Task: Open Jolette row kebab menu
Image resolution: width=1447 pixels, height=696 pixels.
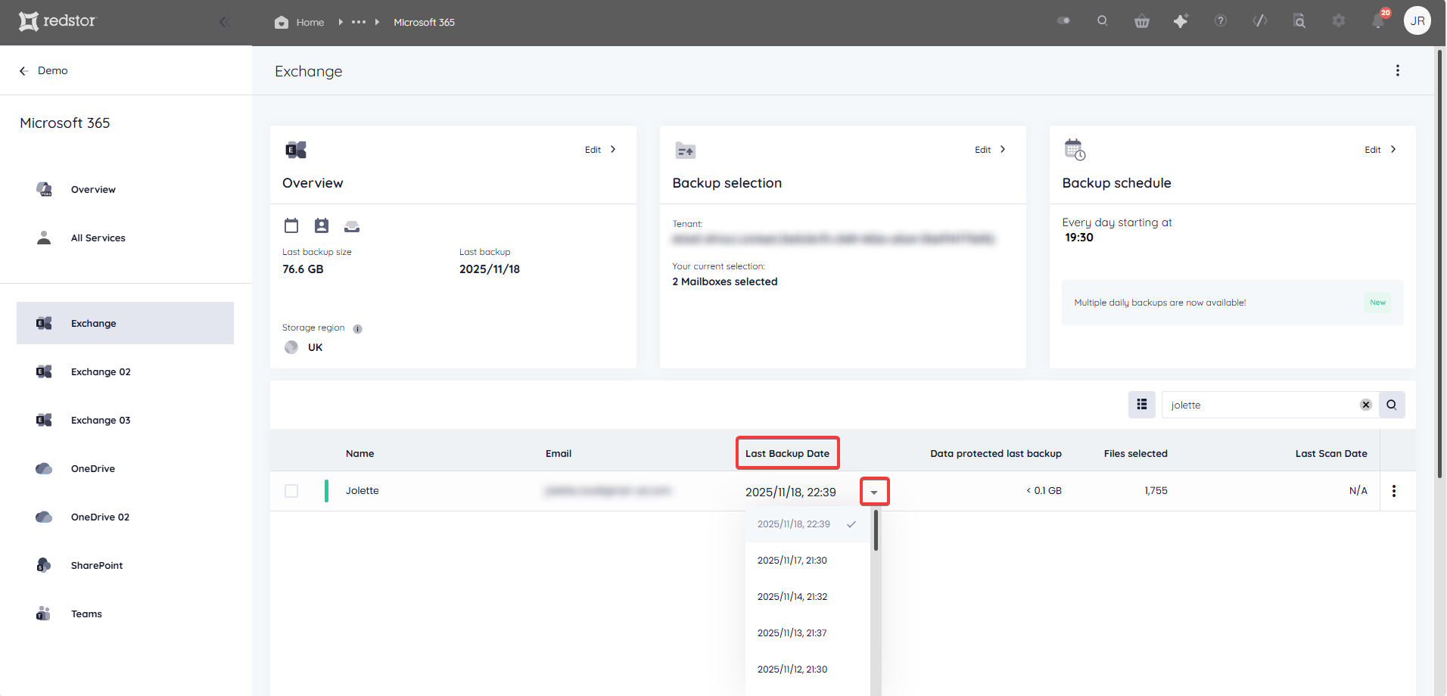Action: tap(1394, 491)
